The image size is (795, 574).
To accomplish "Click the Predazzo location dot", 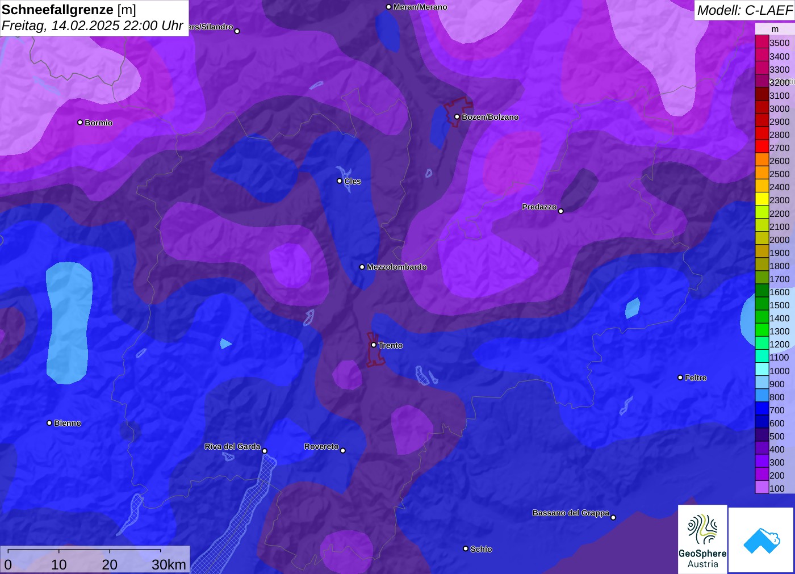I will [x=560, y=211].
